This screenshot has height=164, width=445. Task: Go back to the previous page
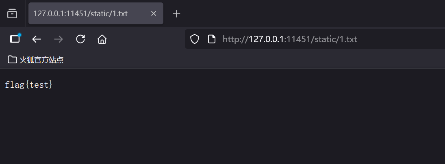click(37, 39)
